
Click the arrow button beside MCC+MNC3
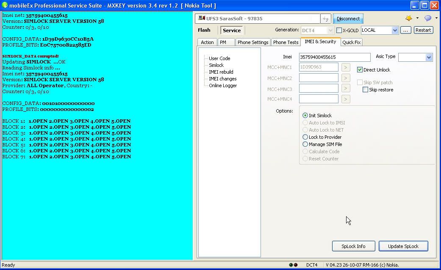[346, 88]
